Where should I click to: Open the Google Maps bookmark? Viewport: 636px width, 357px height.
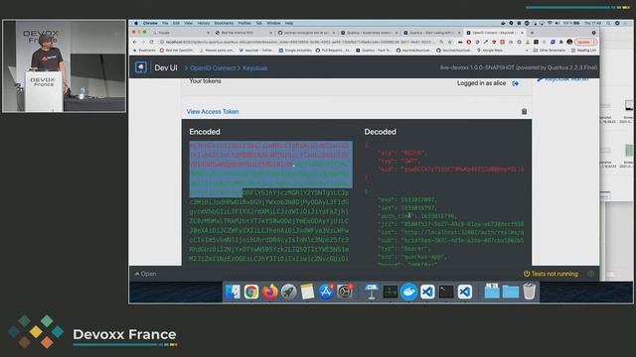point(490,51)
